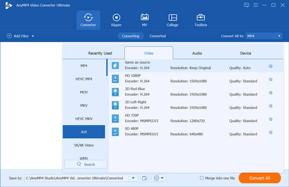Choose the Same as source preset

196,66
